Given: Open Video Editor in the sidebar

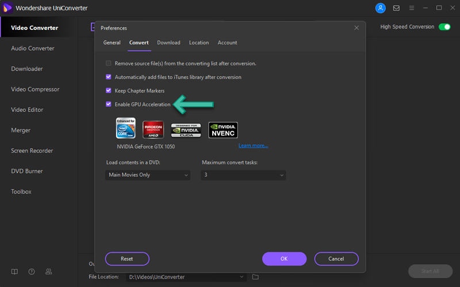Looking at the screenshot, I should 27,110.
